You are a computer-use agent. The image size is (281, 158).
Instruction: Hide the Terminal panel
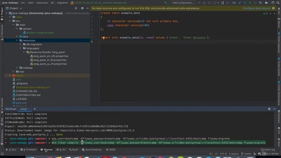point(274,109)
